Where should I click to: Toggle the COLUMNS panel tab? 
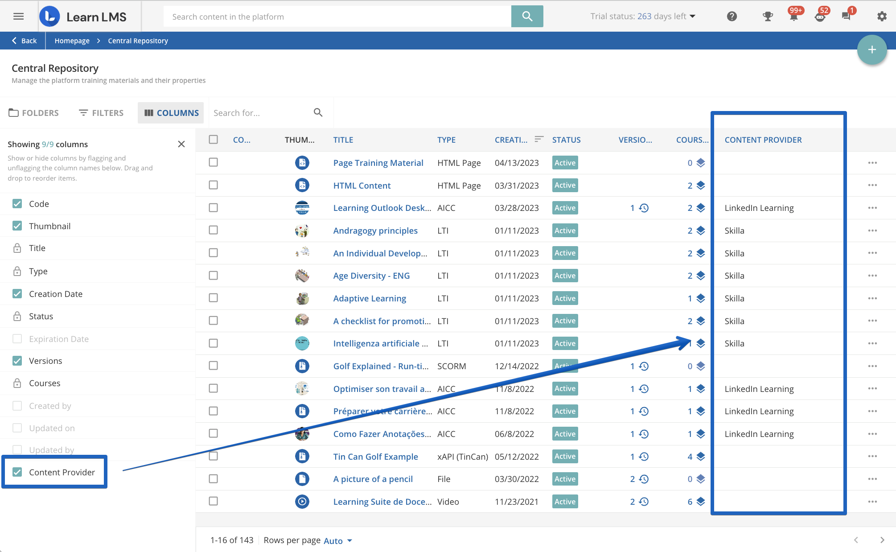171,113
